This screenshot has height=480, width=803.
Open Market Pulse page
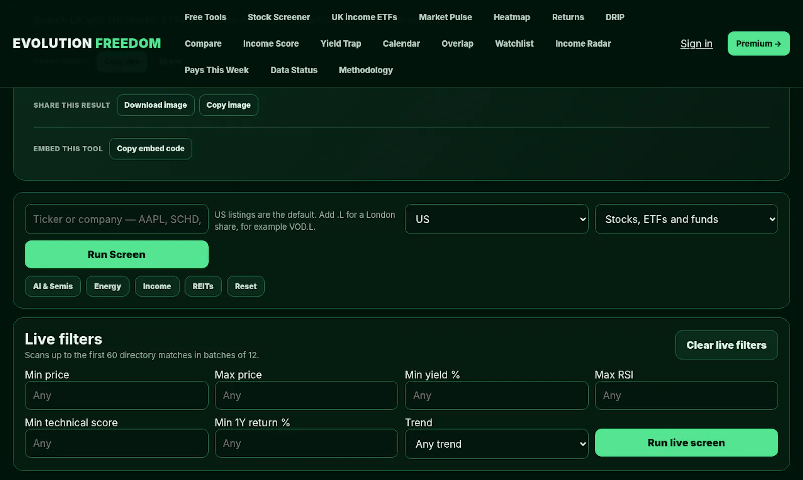[445, 17]
